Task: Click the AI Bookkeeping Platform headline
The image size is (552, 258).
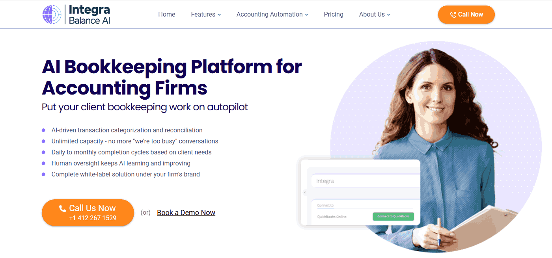Action: (172, 78)
